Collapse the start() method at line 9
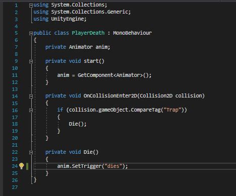 31,62
